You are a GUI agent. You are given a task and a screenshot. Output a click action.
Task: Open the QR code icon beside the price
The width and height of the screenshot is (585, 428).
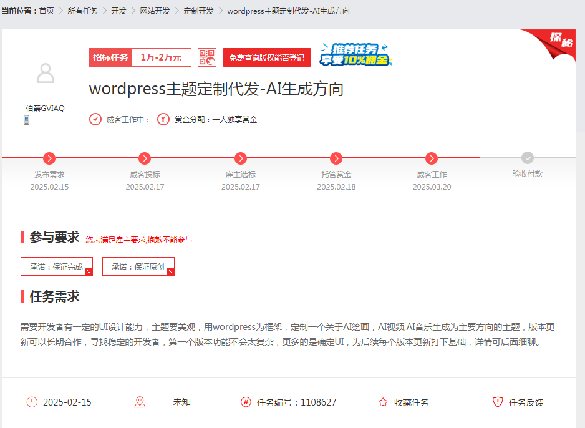[206, 57]
